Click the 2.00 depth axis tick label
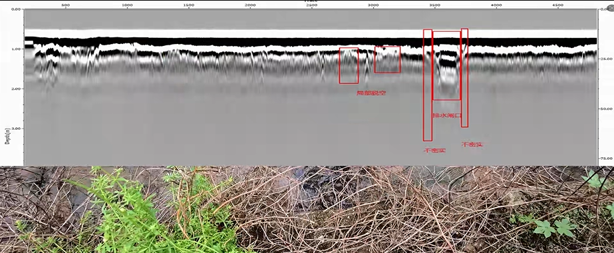614x253 pixels. click(x=16, y=89)
